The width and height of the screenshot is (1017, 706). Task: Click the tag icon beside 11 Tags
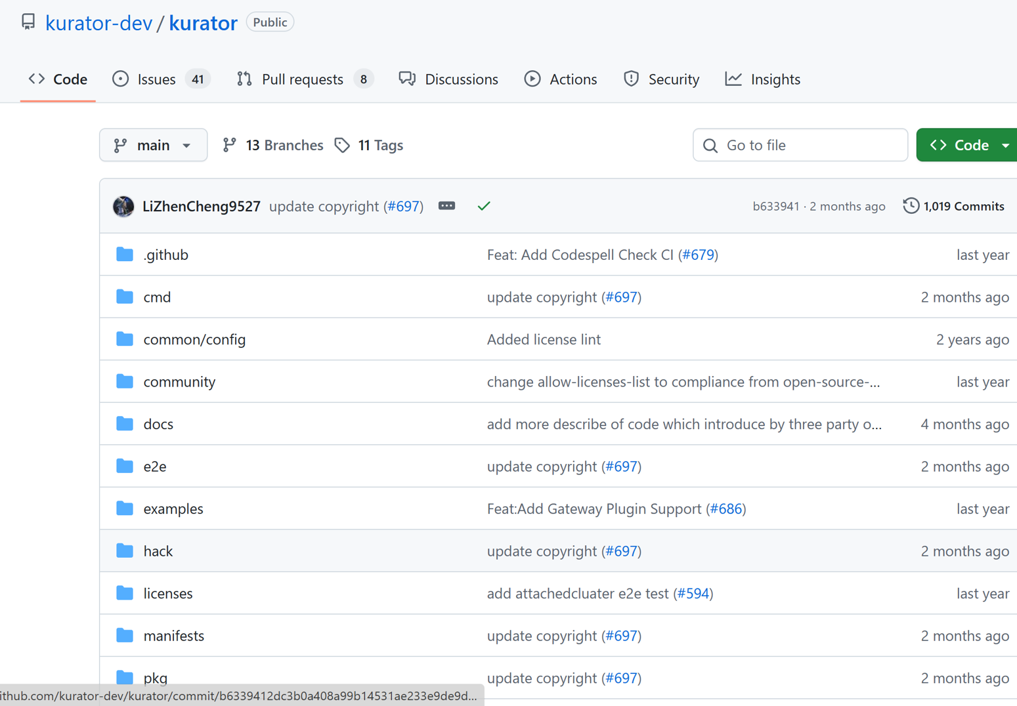click(x=342, y=145)
